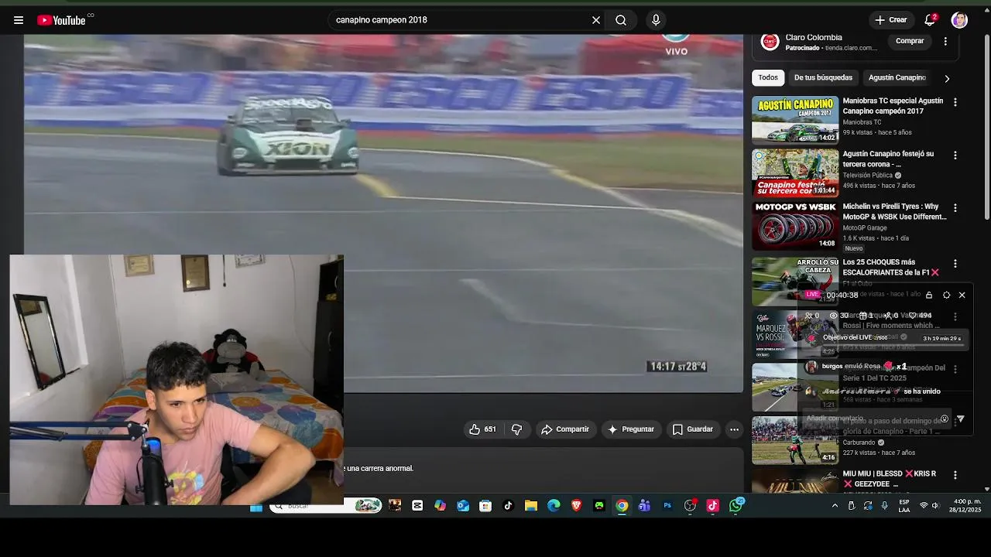Show more filter chips with arrow
The image size is (991, 557).
(946, 78)
